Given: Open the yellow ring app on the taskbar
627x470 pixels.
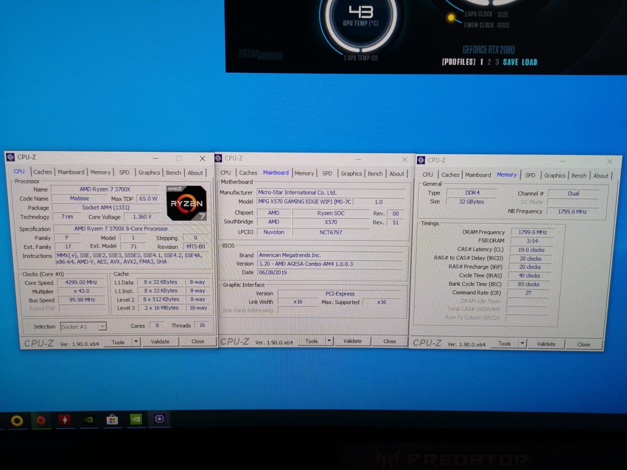Looking at the screenshot, I should (16, 421).
